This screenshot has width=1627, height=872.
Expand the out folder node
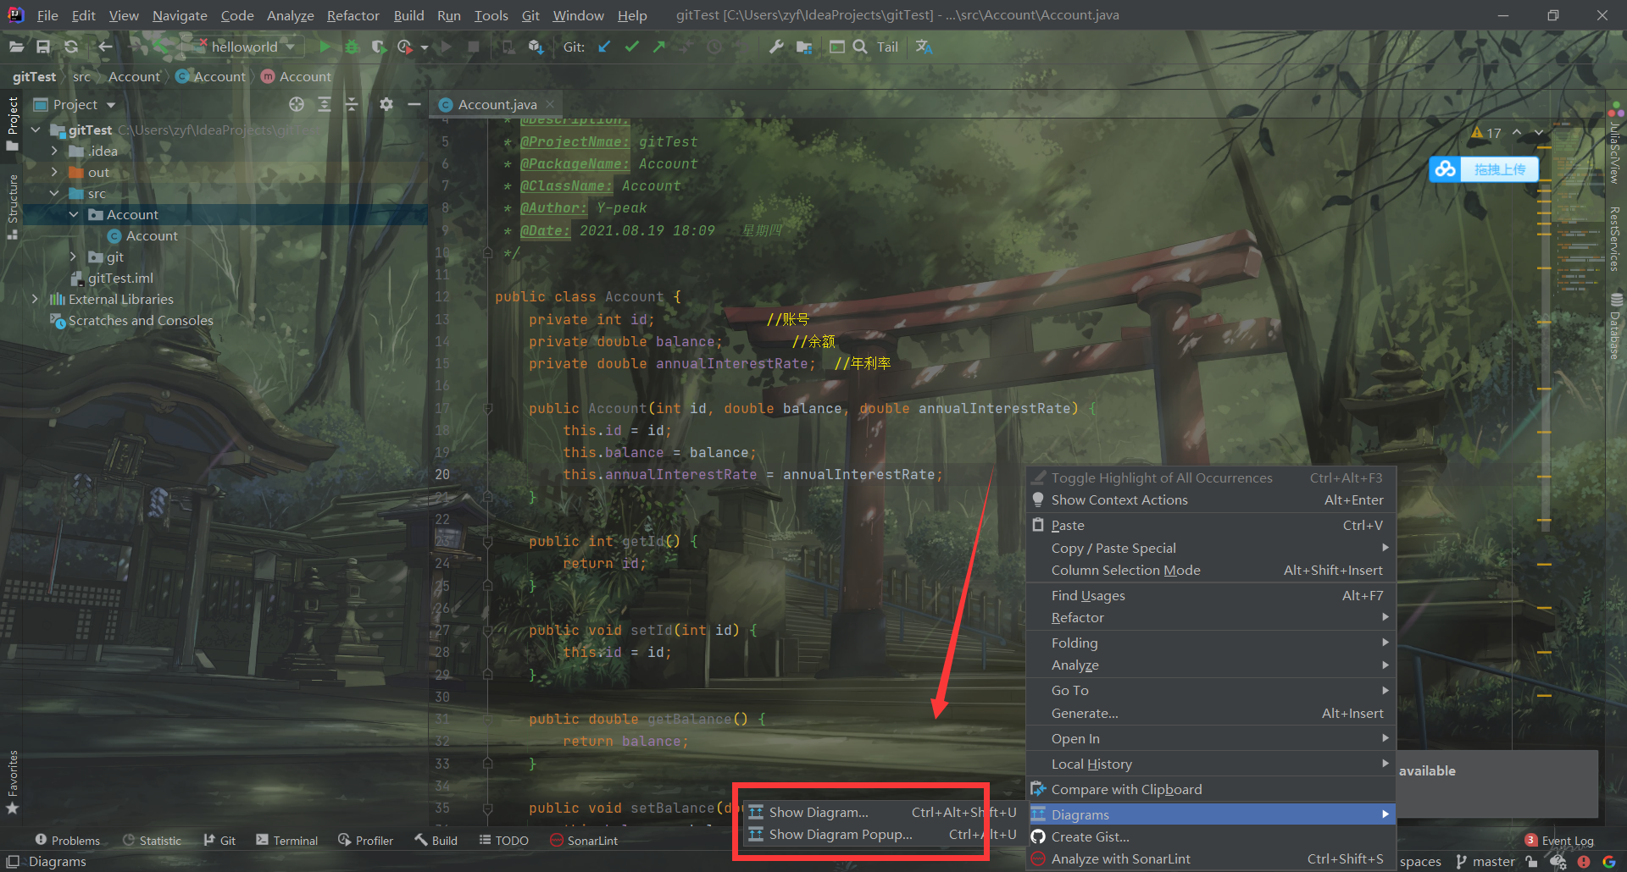(55, 172)
